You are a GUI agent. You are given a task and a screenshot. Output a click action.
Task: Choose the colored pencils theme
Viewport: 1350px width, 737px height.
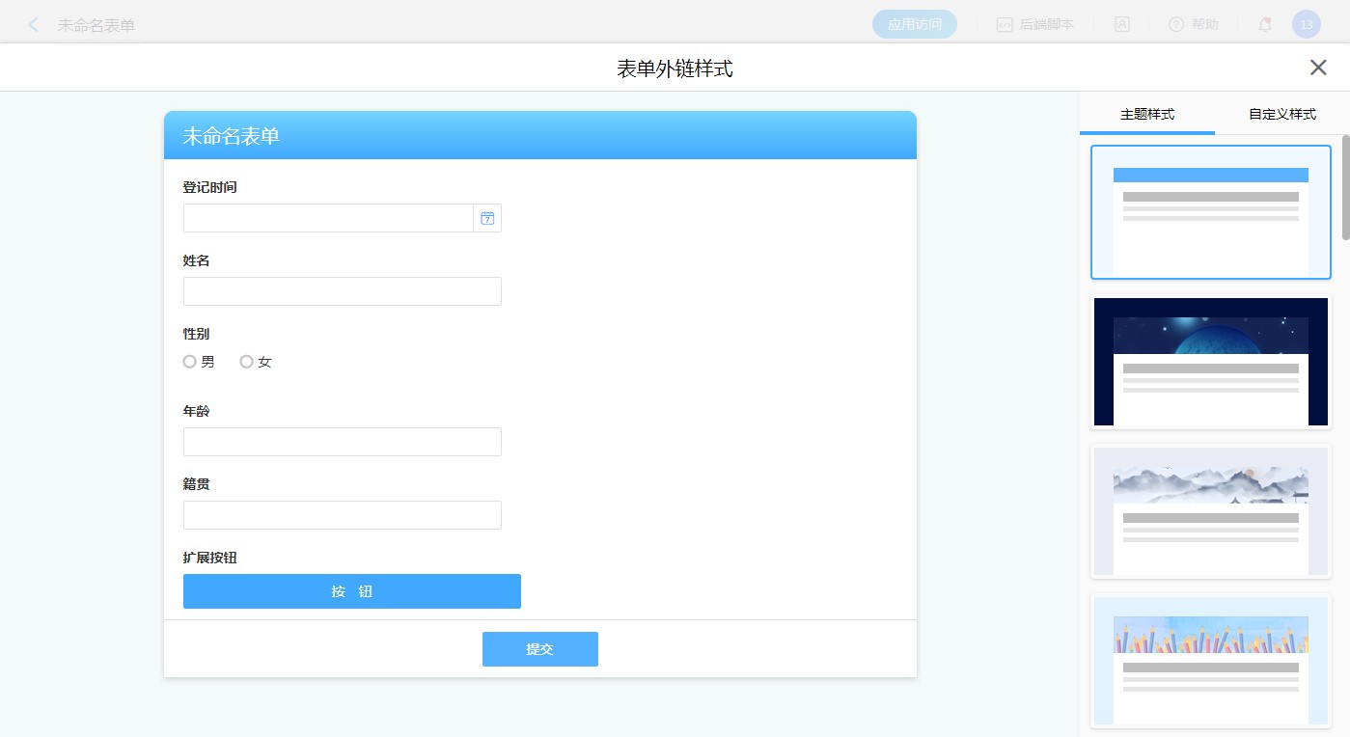point(1210,661)
